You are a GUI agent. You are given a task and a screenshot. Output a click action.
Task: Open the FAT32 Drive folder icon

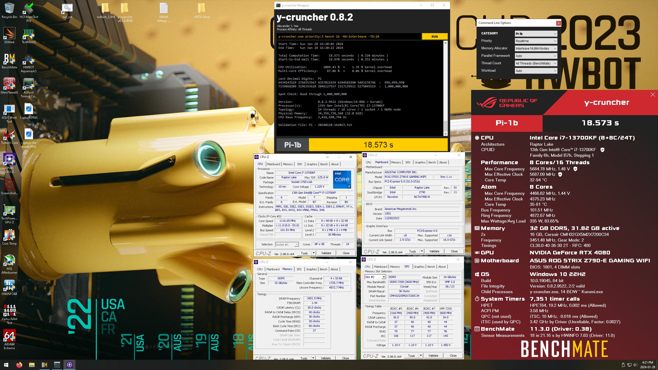point(202,11)
